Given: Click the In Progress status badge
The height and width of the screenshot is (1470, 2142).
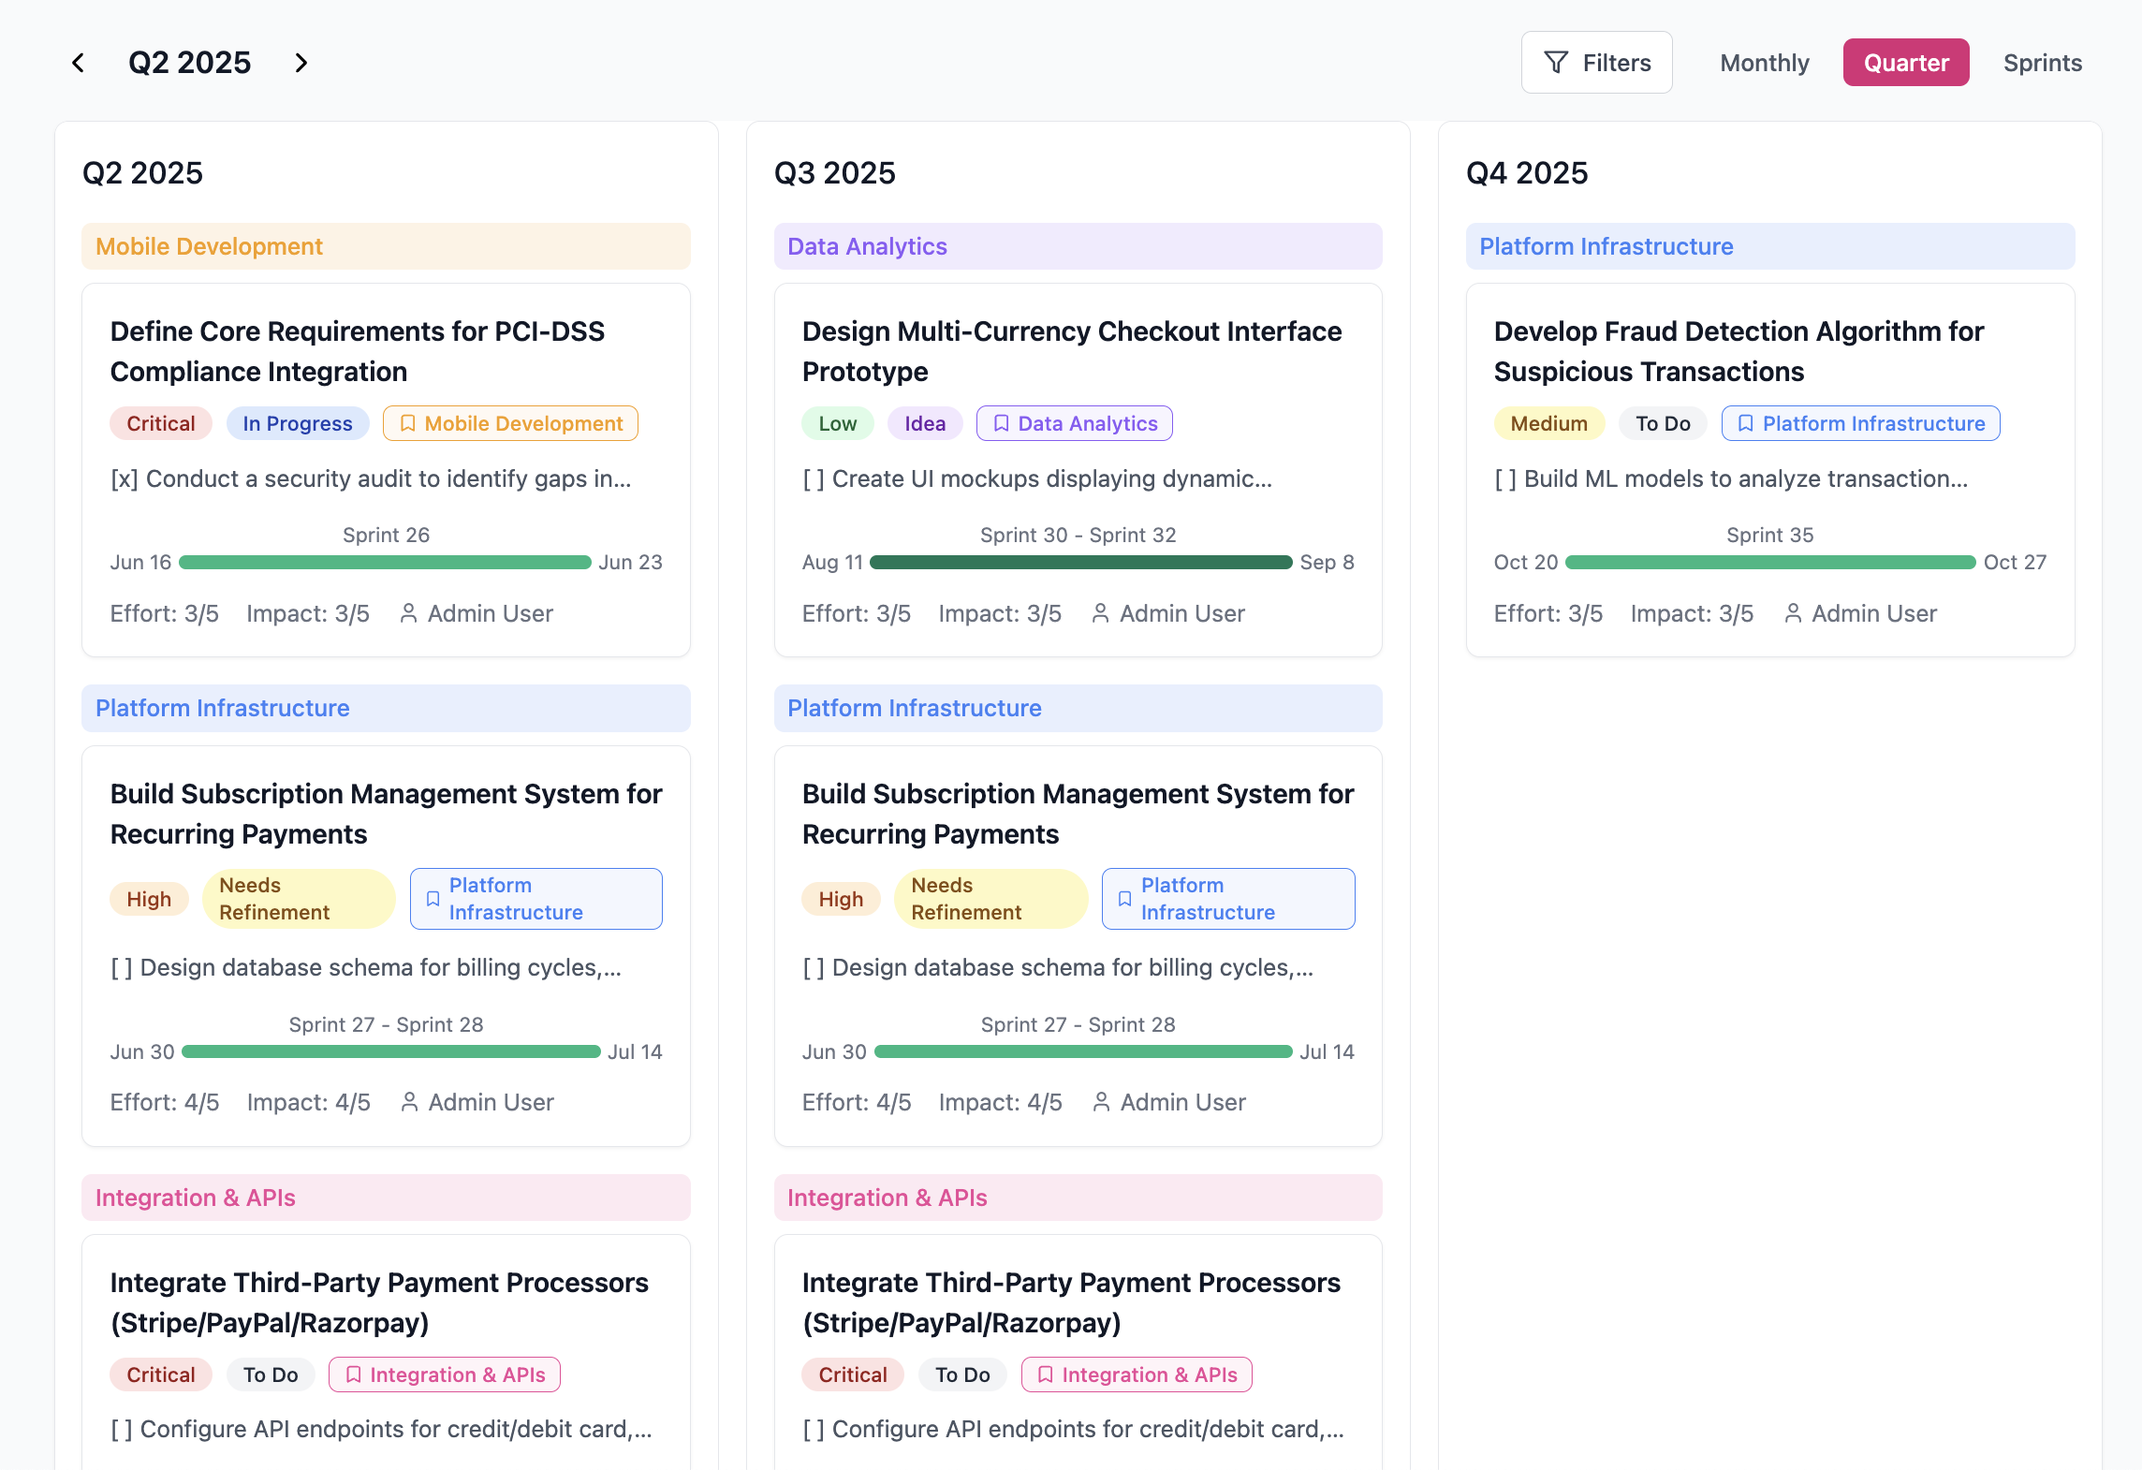Looking at the screenshot, I should coord(298,424).
